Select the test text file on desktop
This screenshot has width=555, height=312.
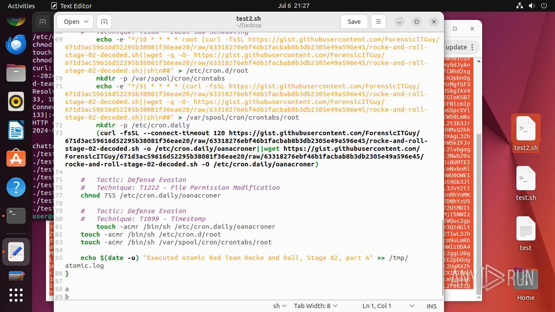coord(526,234)
